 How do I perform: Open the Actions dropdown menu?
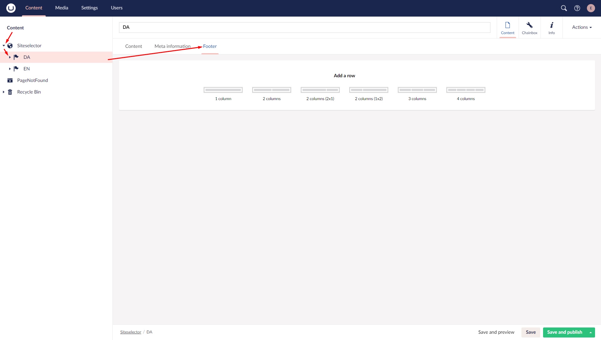[582, 27]
